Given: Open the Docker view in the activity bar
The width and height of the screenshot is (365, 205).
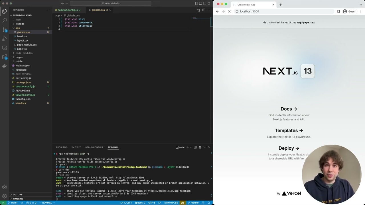Looking at the screenshot, I should 5,66.
